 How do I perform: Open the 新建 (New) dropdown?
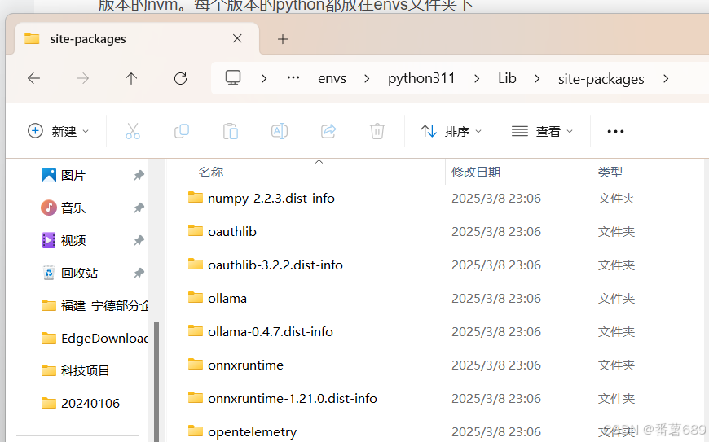(59, 131)
